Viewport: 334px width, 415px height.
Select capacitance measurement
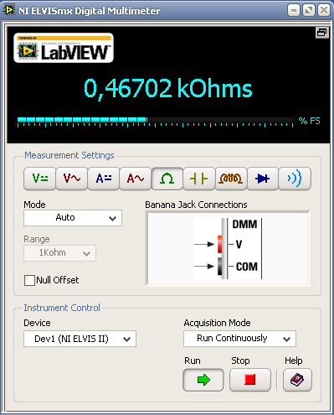point(199,179)
